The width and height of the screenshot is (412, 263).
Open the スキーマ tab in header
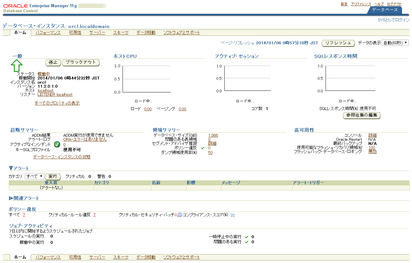pos(121,33)
